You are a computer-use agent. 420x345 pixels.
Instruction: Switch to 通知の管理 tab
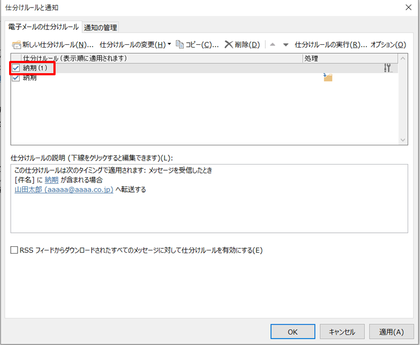point(100,28)
